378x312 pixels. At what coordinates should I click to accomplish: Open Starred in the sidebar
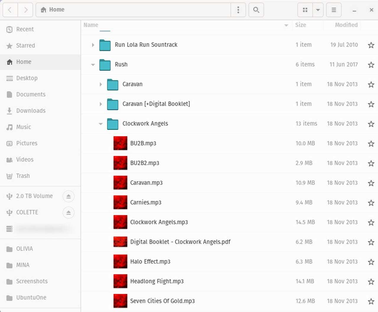40,45
